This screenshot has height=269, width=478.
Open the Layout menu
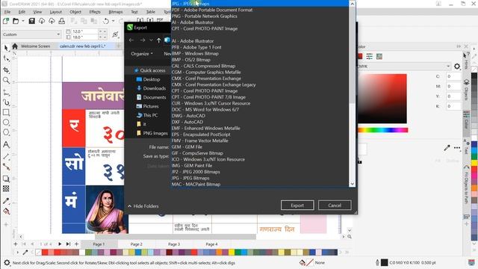tap(56, 12)
